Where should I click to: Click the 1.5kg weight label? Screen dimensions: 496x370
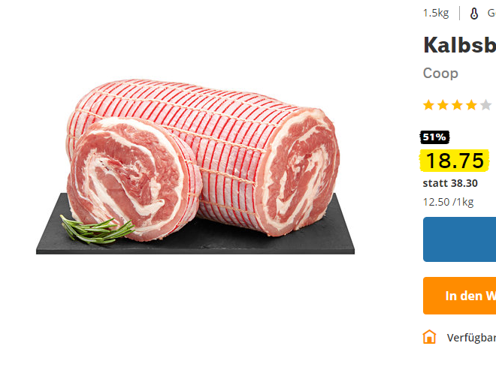coord(436,14)
